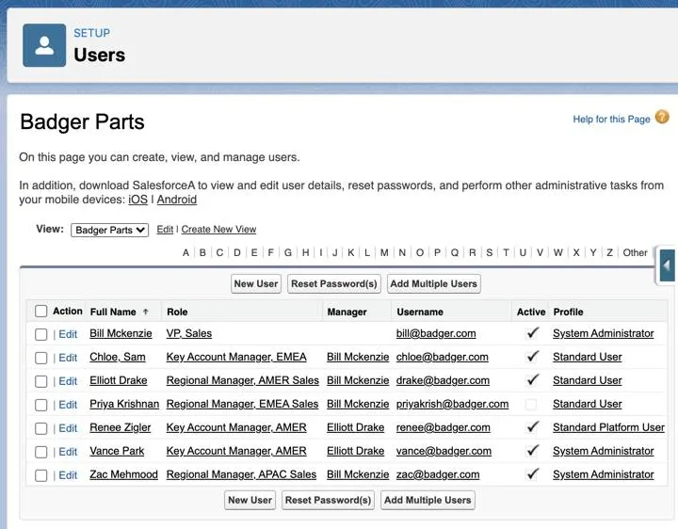The height and width of the screenshot is (529, 678).
Task: Open the Key Account Manager, EMEA role
Action: coord(236,357)
